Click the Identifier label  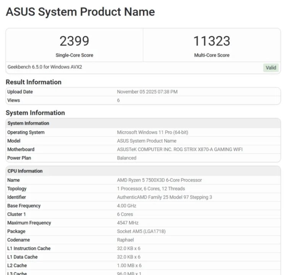pyautogui.click(x=16, y=197)
